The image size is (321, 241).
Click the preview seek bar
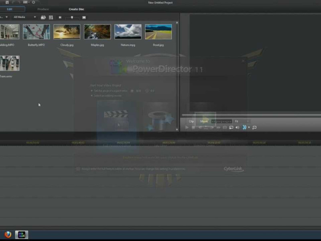coord(252,115)
